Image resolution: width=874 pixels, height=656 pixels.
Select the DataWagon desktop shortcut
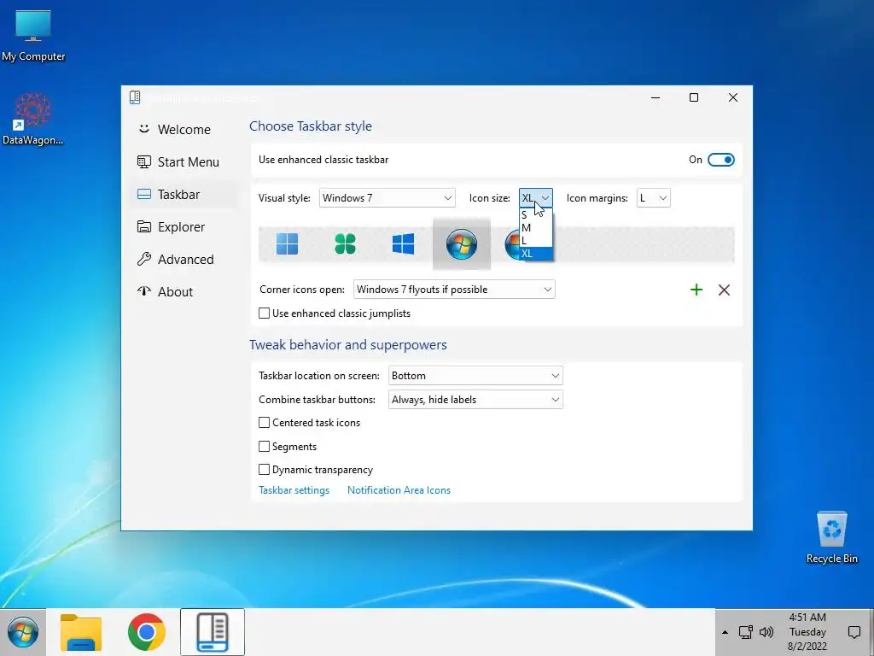tap(33, 119)
